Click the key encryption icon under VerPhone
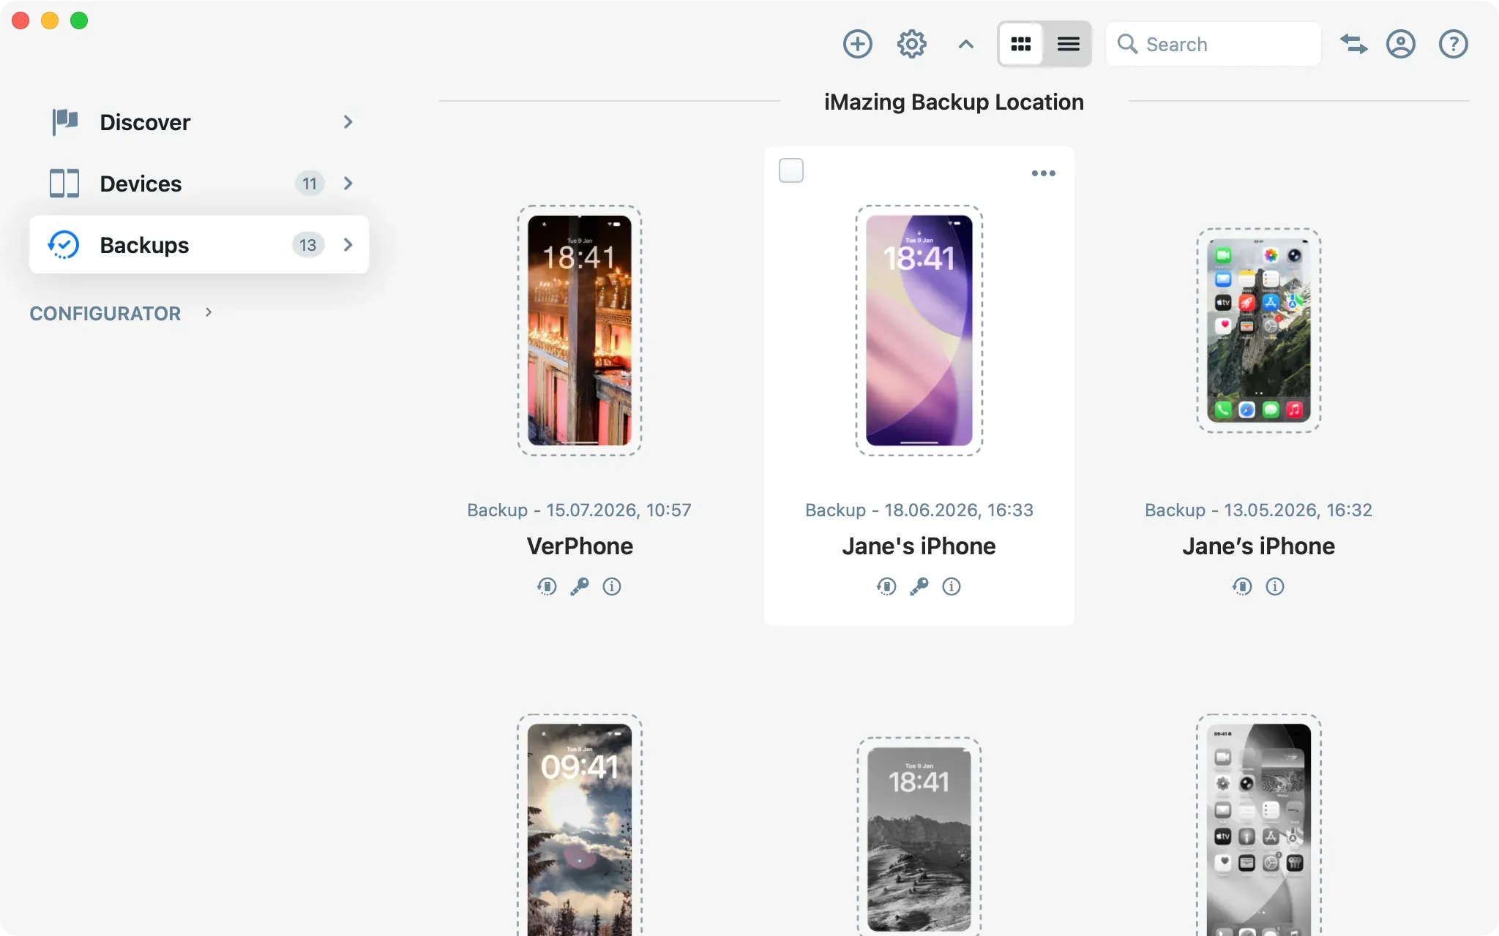 click(x=580, y=586)
